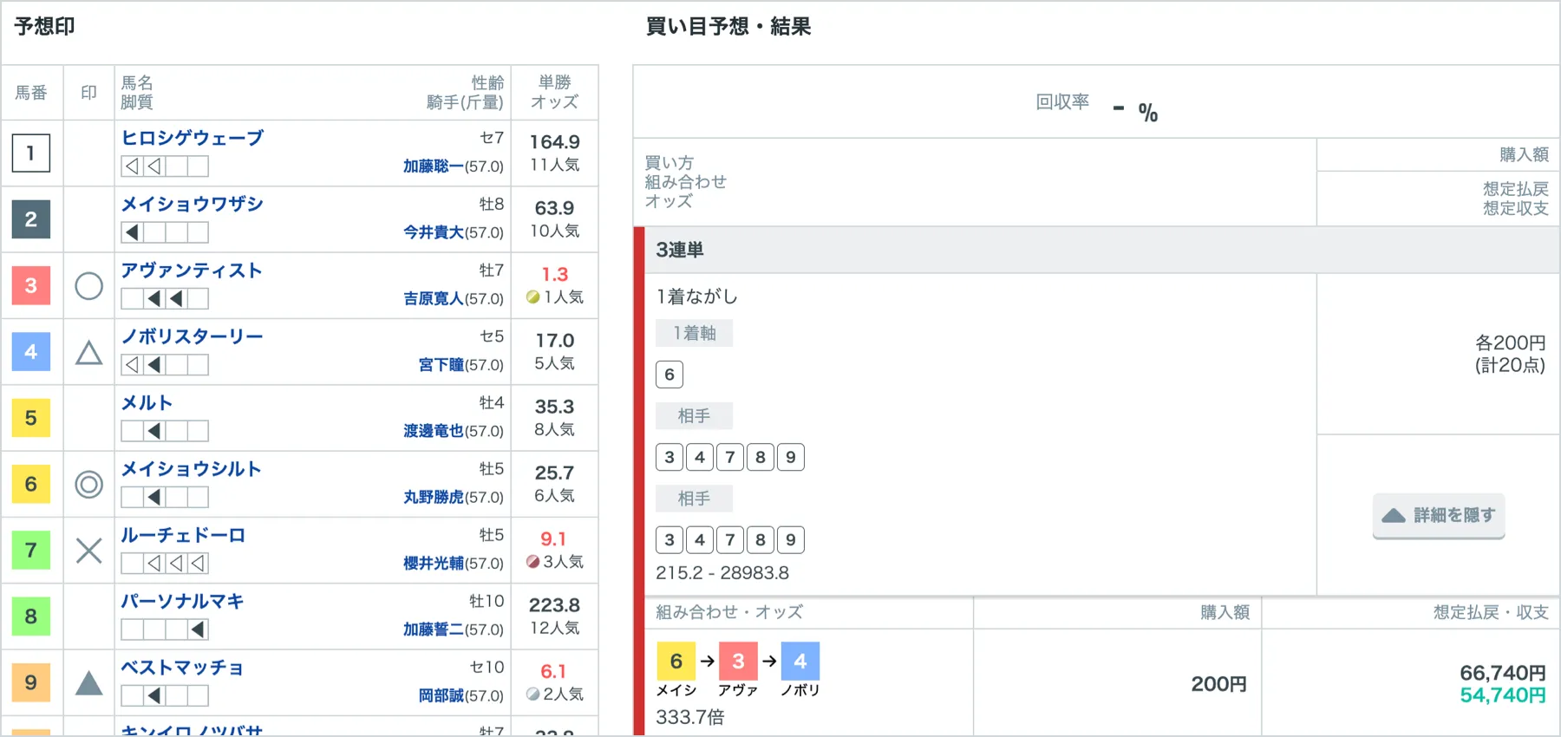Viewport: 1561px width, 737px height.
Task: Click the circle mark for アヴァンティスト
Action: [x=88, y=285]
